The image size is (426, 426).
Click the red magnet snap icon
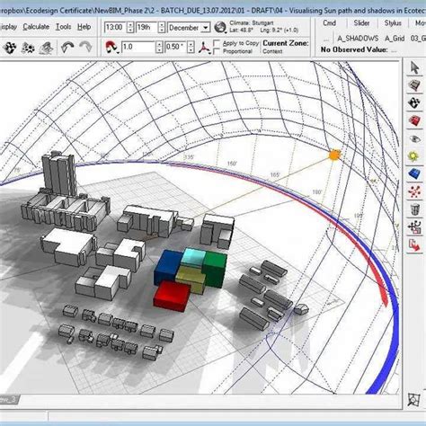click(111, 47)
